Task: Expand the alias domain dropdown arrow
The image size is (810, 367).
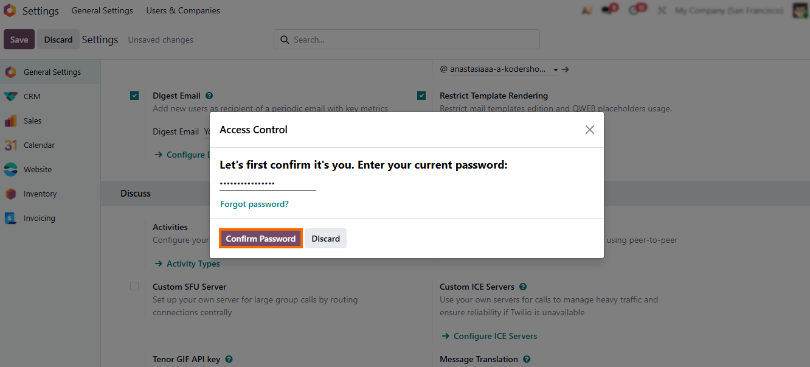Action: click(556, 70)
